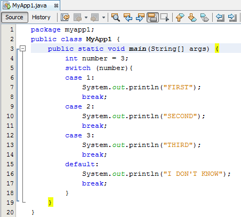This screenshot has width=241, height=217.
Task: Open the Forward navigation dropdown arrow
Action: 103,18
